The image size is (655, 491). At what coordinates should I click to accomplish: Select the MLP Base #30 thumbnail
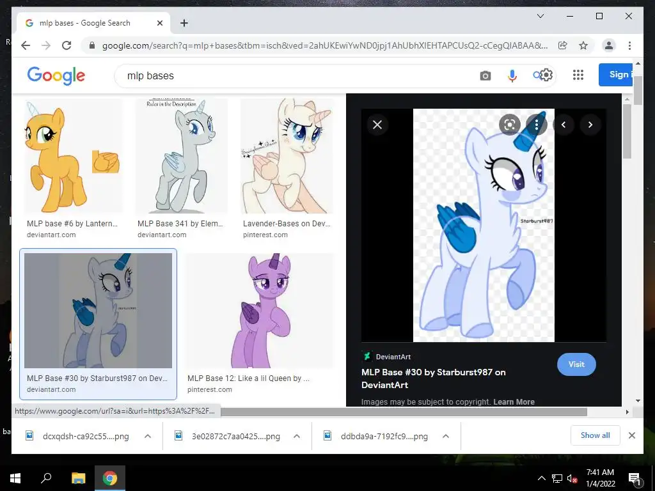pos(98,310)
